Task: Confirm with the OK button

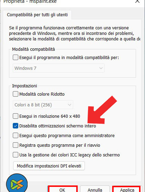Action: tap(62, 189)
